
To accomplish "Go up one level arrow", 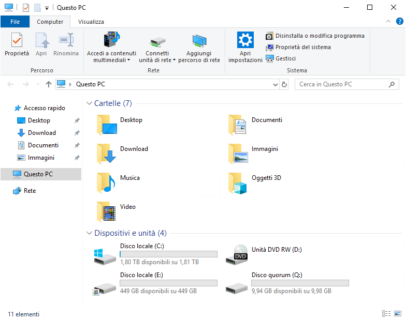I will pyautogui.click(x=49, y=84).
